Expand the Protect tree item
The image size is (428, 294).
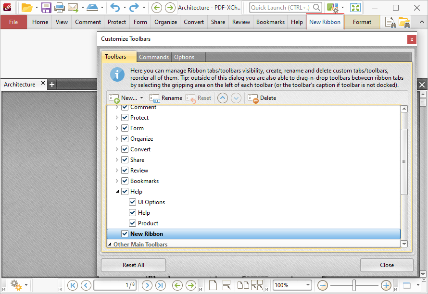(x=117, y=118)
